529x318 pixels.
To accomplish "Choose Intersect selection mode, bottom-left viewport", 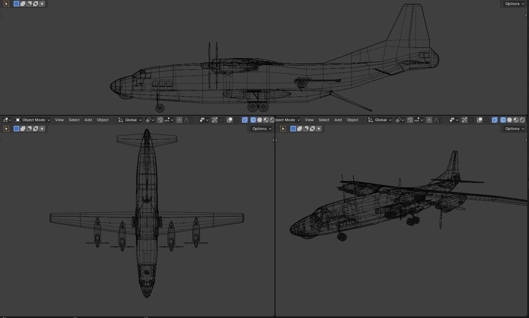I will coord(42,129).
